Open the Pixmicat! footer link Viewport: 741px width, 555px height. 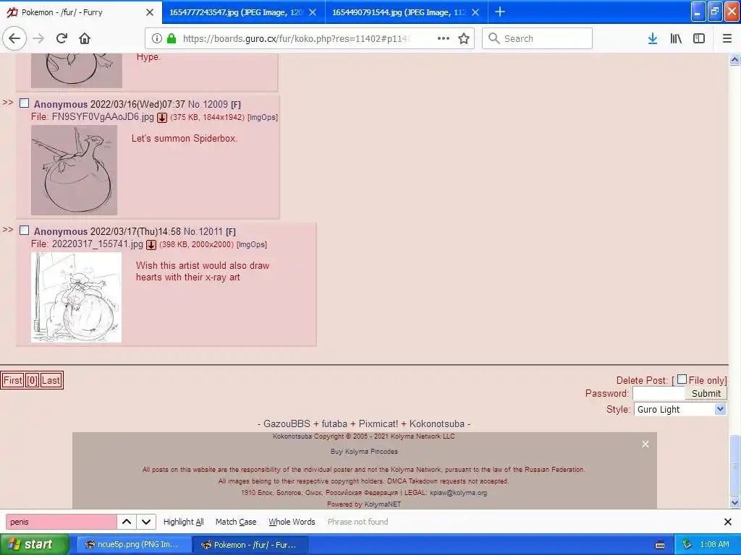point(378,423)
